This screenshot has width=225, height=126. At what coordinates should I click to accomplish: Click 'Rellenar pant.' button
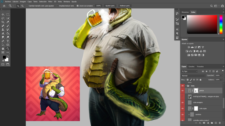tap(125, 6)
